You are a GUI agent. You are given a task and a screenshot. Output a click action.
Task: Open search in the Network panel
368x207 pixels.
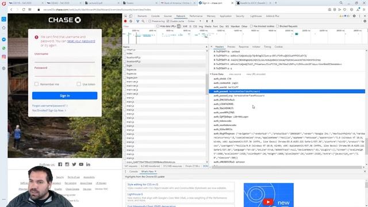pyautogui.click(x=143, y=21)
